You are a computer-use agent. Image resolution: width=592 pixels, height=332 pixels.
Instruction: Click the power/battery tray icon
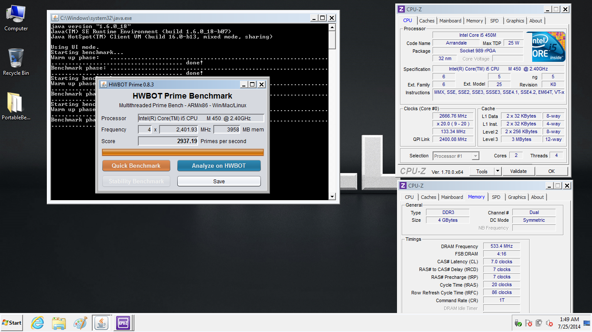pyautogui.click(x=539, y=323)
